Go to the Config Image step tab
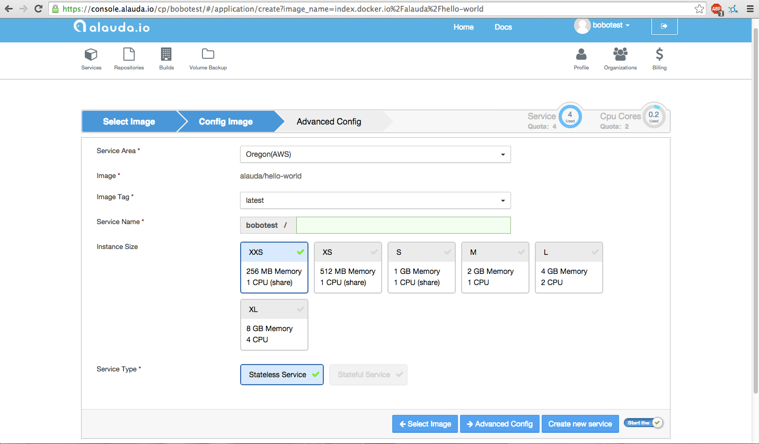 click(226, 121)
